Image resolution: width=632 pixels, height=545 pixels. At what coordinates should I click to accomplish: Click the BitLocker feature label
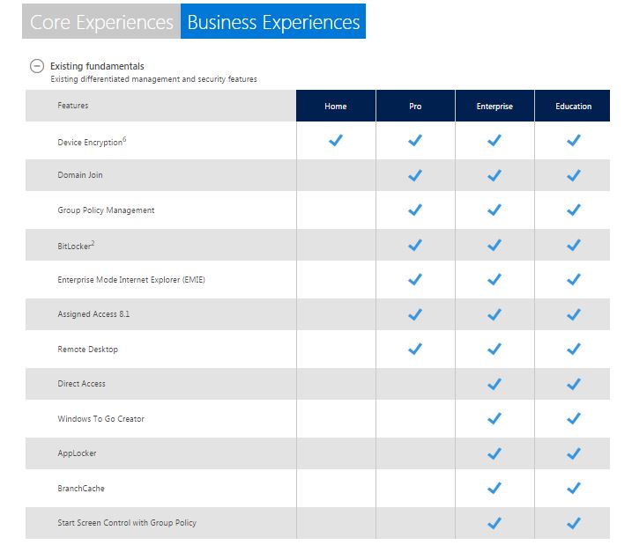75,245
